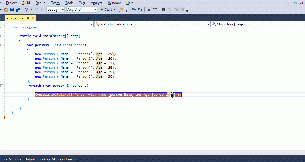Close the Program.cs tab
Screen dimensions: 305x162
pyautogui.click(x=33, y=18)
